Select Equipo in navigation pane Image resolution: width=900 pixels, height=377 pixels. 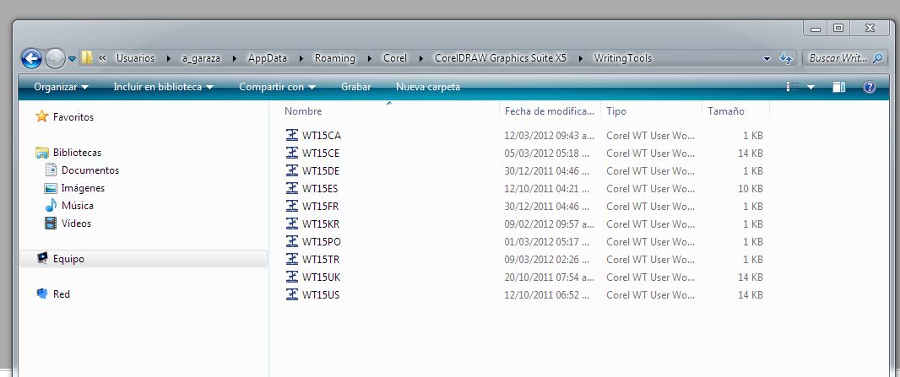point(144,258)
